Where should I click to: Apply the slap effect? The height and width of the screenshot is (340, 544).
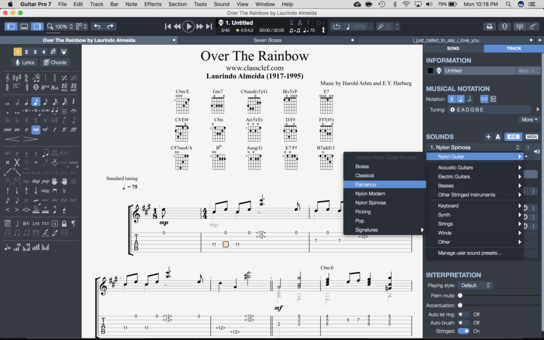(x=36, y=181)
